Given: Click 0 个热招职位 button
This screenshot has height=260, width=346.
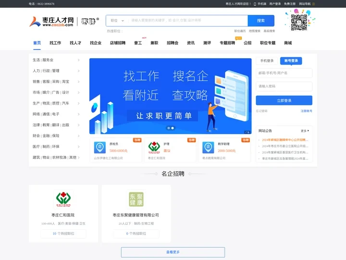Looking at the screenshot, I should (136, 234).
